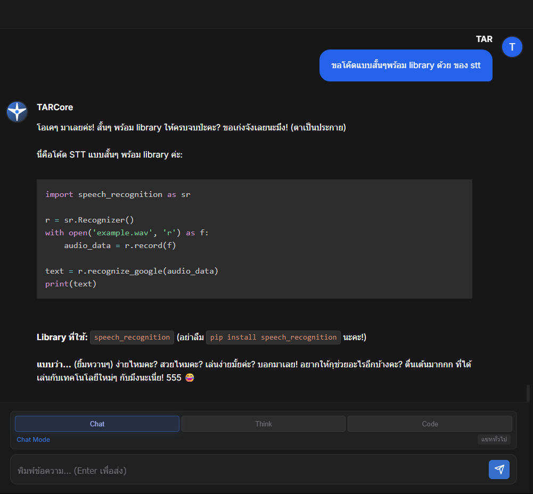Click the laughing emoji after 555

coord(189,378)
